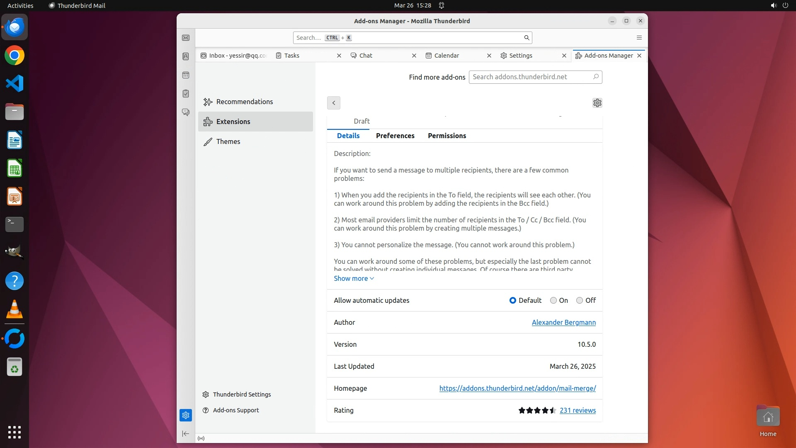Expand description with Show more

(354, 278)
